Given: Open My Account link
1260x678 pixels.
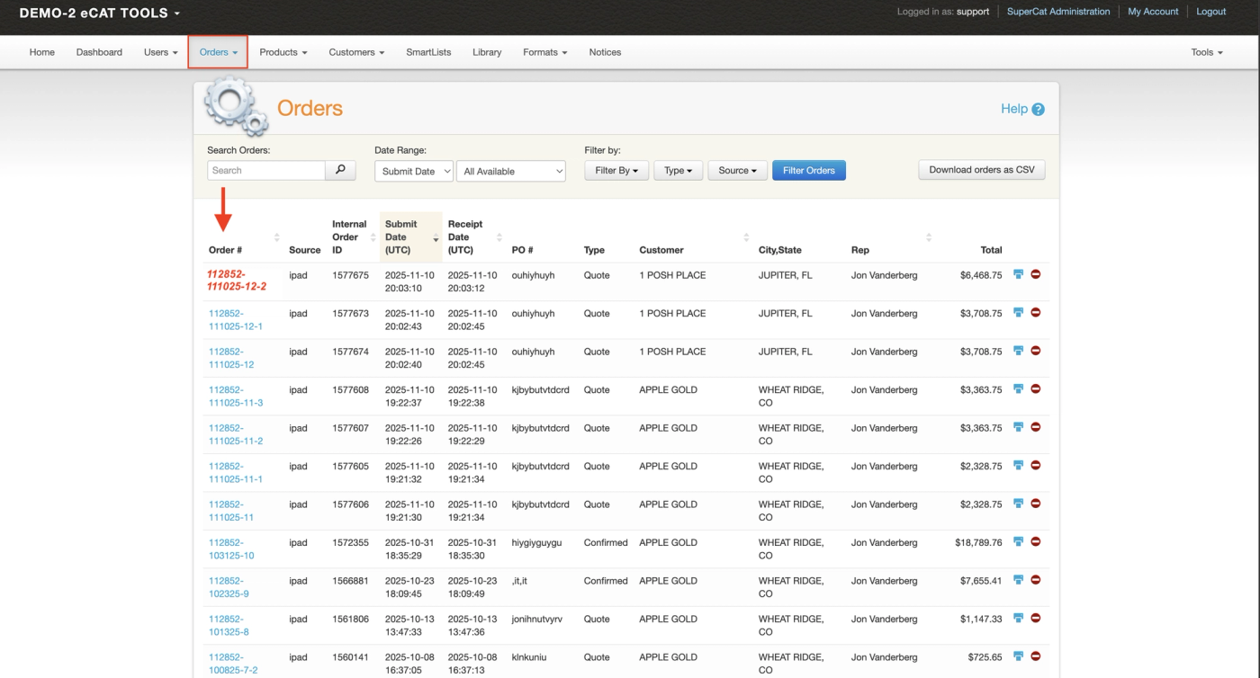Looking at the screenshot, I should pyautogui.click(x=1153, y=12).
